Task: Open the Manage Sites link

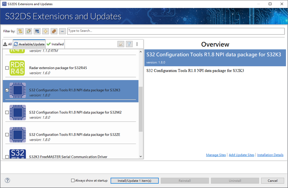Action: coord(216,155)
